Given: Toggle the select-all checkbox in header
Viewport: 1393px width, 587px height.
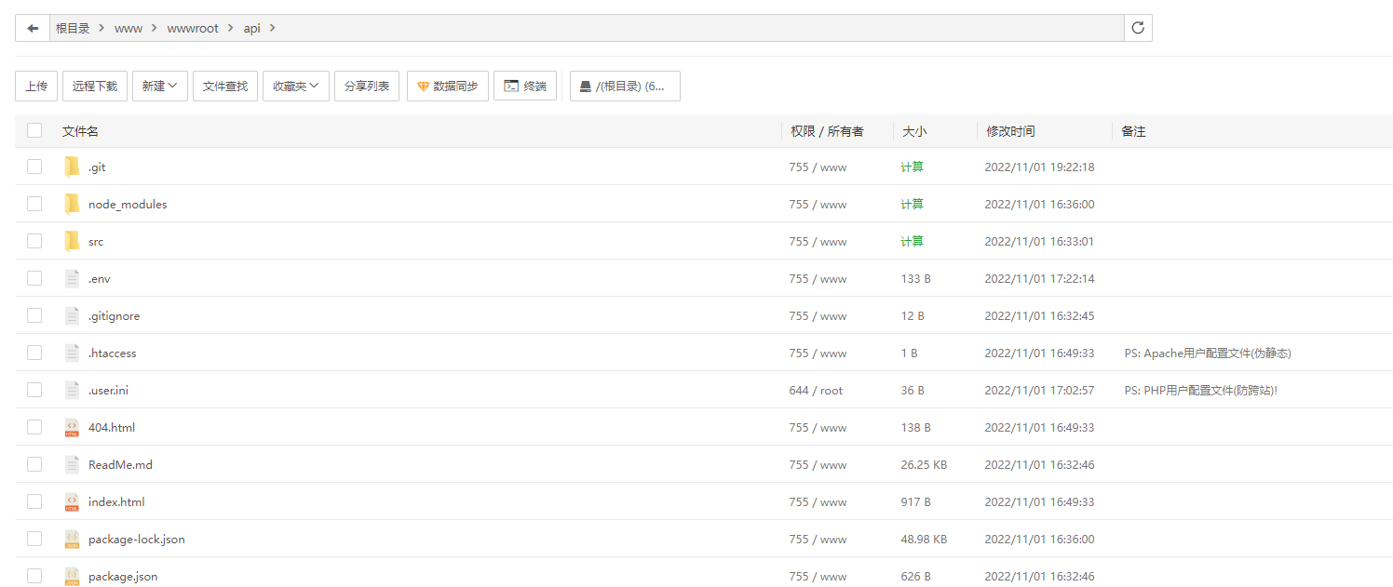Looking at the screenshot, I should point(34,130).
